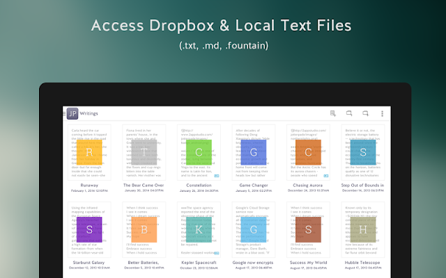Viewport: 446px width, 278px height.
Task: Click the date December 14, 2013 under Step Out of Bounds
Action: click(363, 190)
